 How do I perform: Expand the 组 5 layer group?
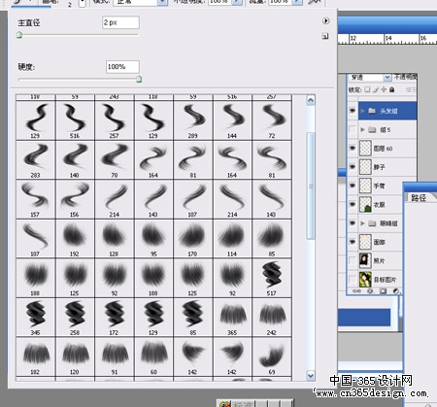(x=362, y=129)
